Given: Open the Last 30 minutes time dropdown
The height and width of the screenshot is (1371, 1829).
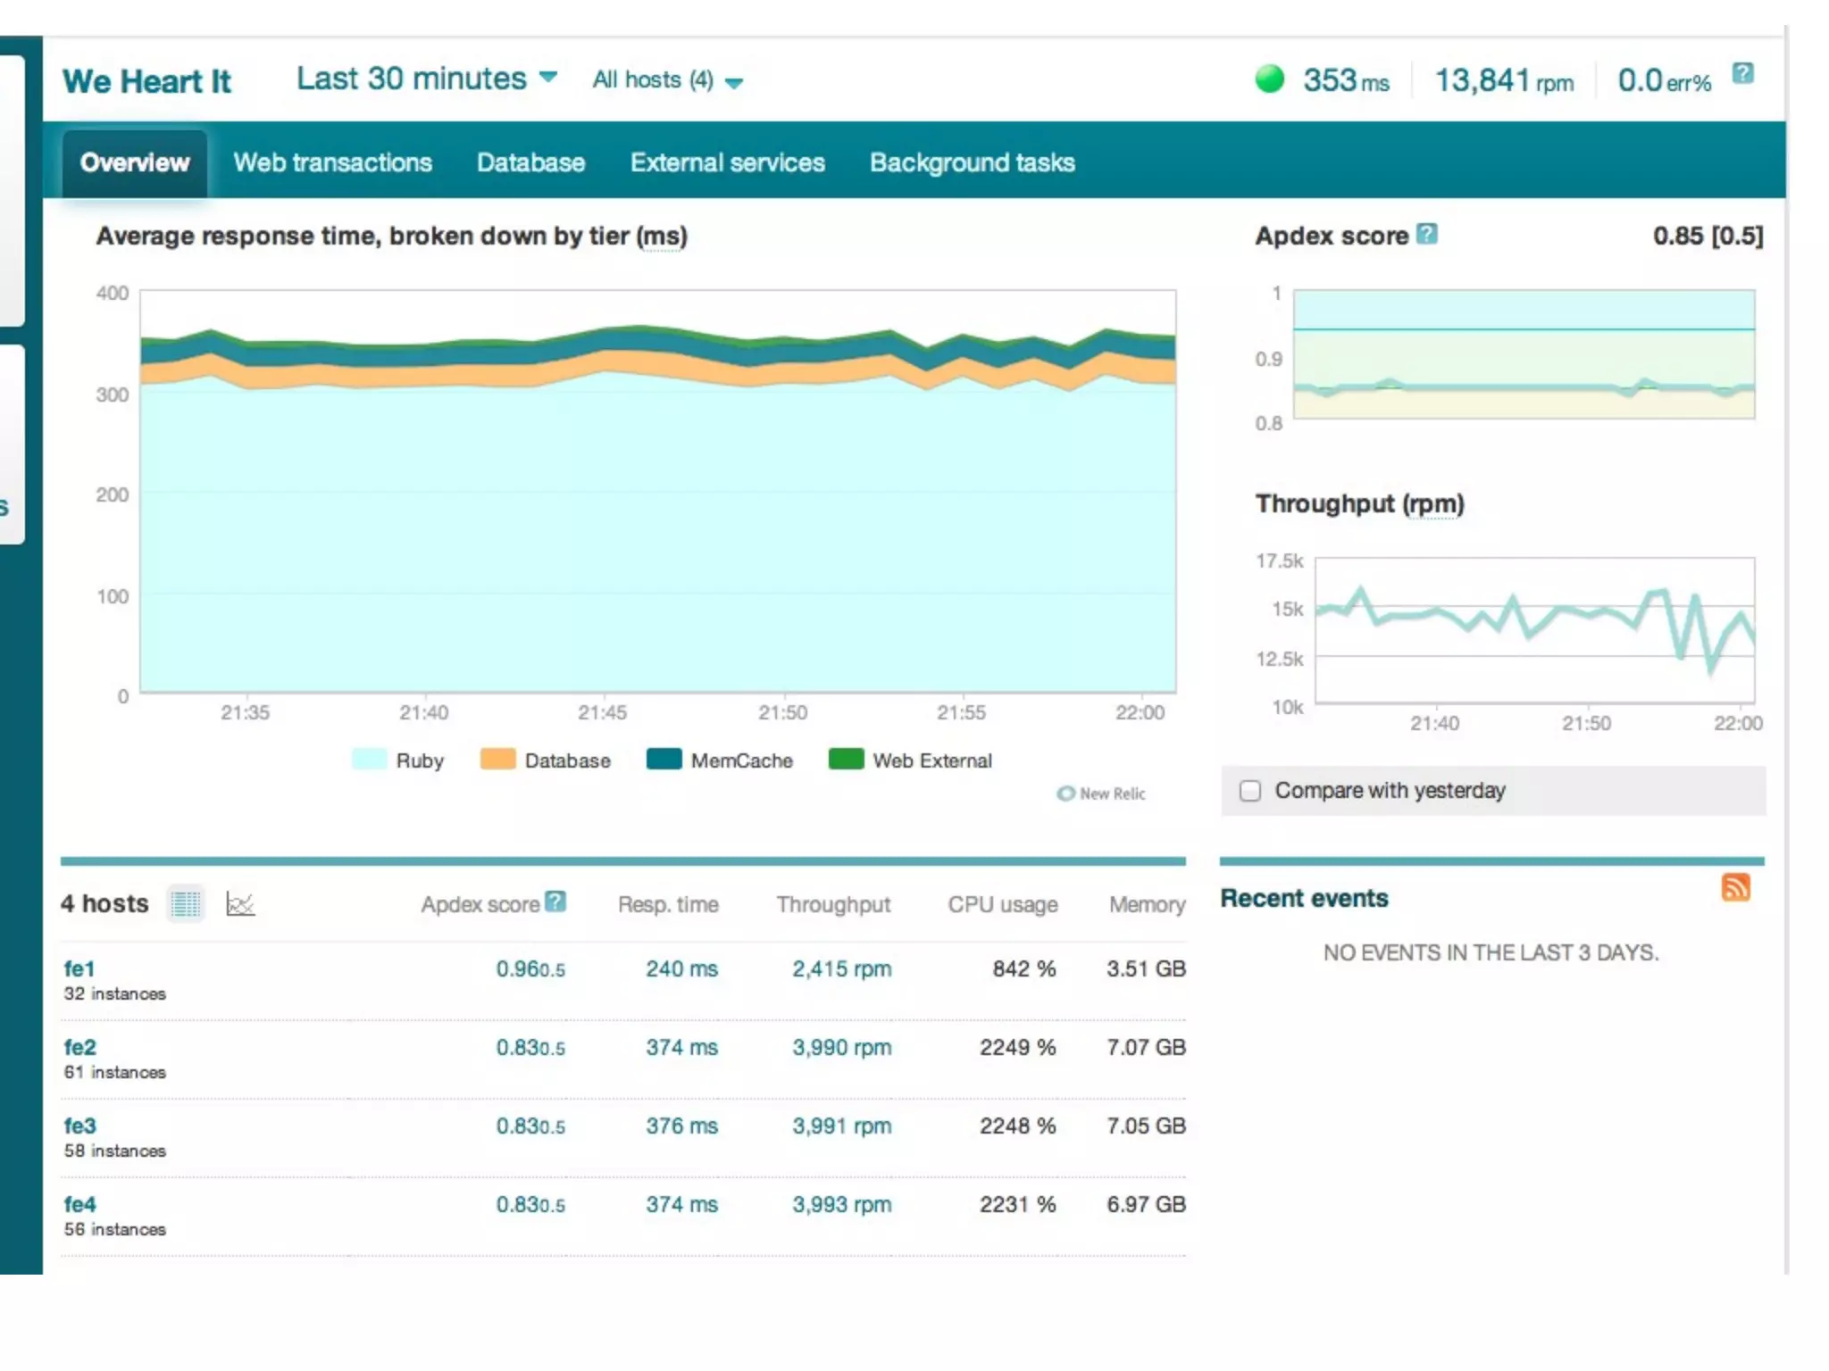Looking at the screenshot, I should pos(427,79).
